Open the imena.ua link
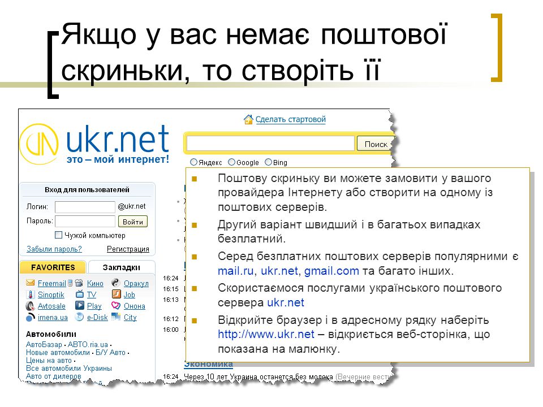This screenshot has width=543, height=407. point(53,317)
